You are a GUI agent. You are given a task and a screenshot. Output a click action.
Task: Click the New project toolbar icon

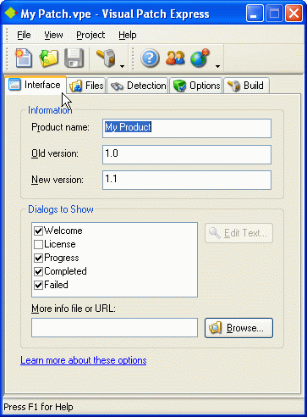point(24,58)
